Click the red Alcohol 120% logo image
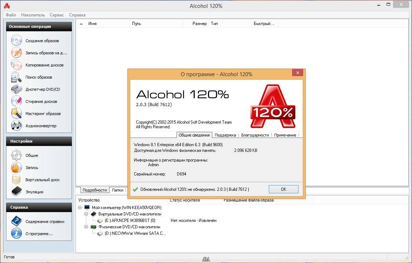 click(x=272, y=106)
